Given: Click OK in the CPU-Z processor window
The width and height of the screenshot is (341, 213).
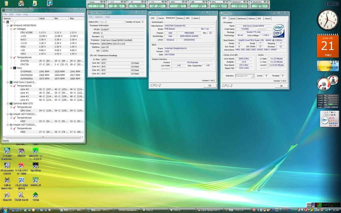Looking at the screenshot, I should tap(281, 86).
